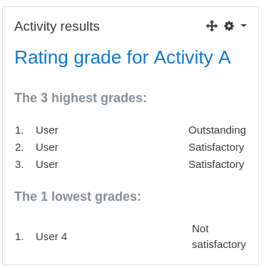Click the Not satisfactory grade value
The width and height of the screenshot is (264, 268).
219,237
